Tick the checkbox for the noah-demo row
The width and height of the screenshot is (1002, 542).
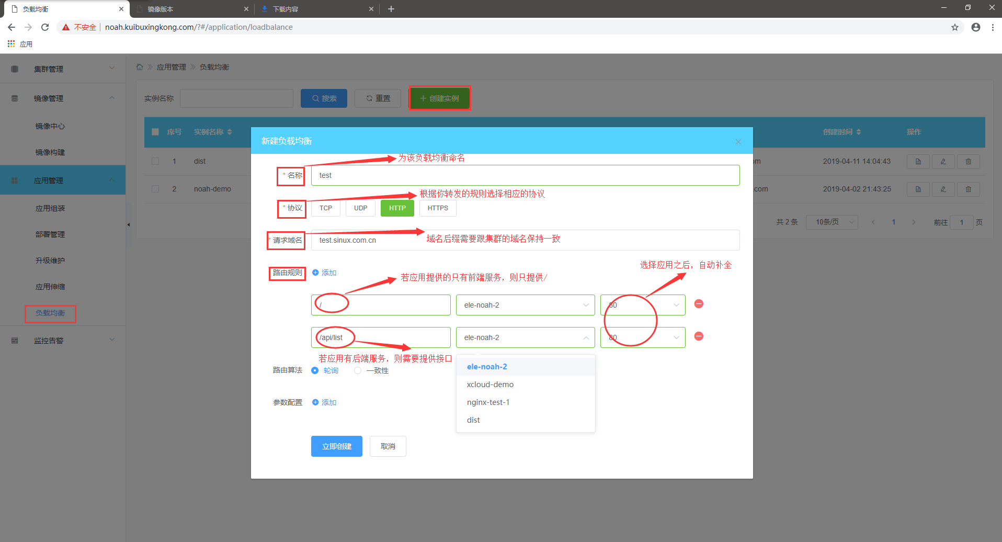coord(155,189)
